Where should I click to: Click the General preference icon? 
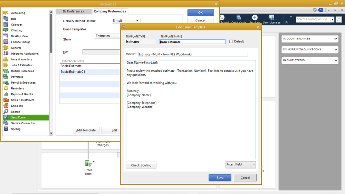tap(6, 48)
